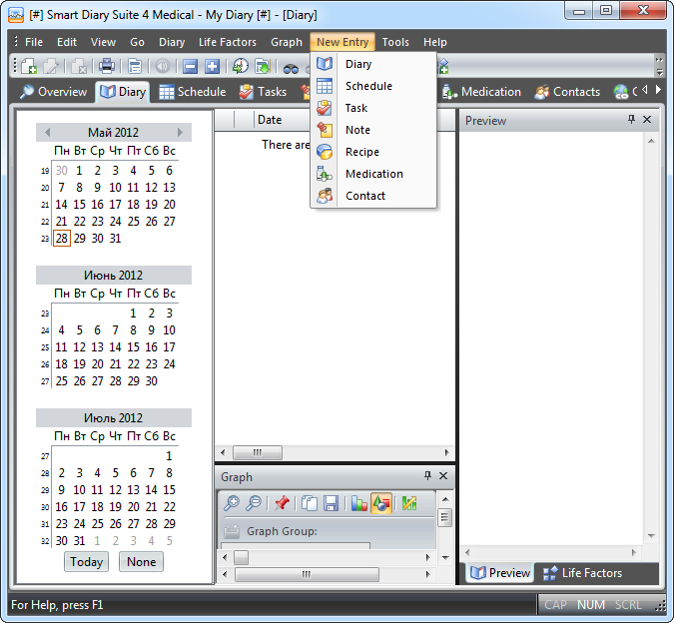Click the printer icon in toolbar
Screen dimensions: 674x623
106,66
